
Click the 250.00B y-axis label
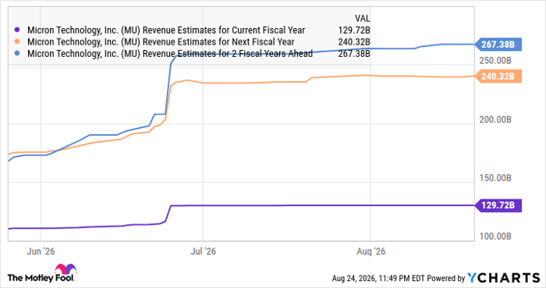(x=495, y=61)
